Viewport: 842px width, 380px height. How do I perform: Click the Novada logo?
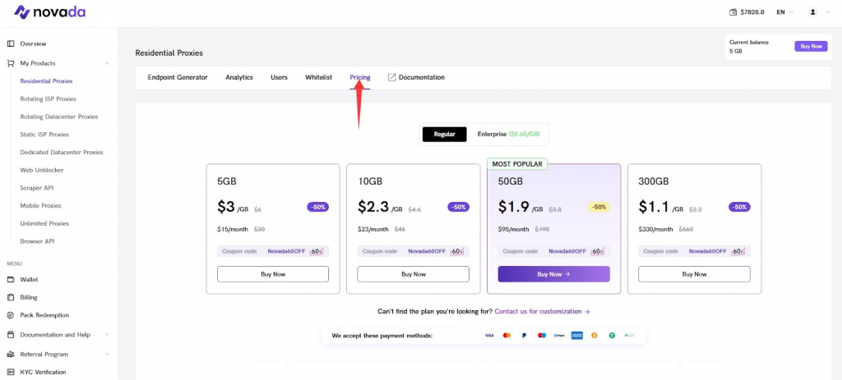49,11
